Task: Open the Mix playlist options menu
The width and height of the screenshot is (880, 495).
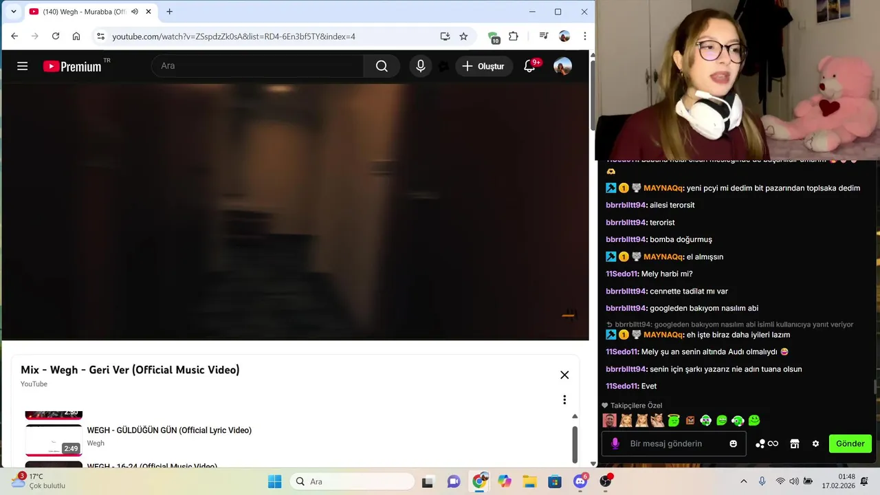Action: [564, 399]
